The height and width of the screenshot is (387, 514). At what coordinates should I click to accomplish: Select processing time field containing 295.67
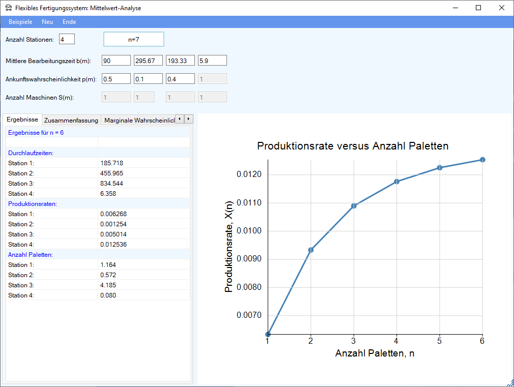point(148,61)
